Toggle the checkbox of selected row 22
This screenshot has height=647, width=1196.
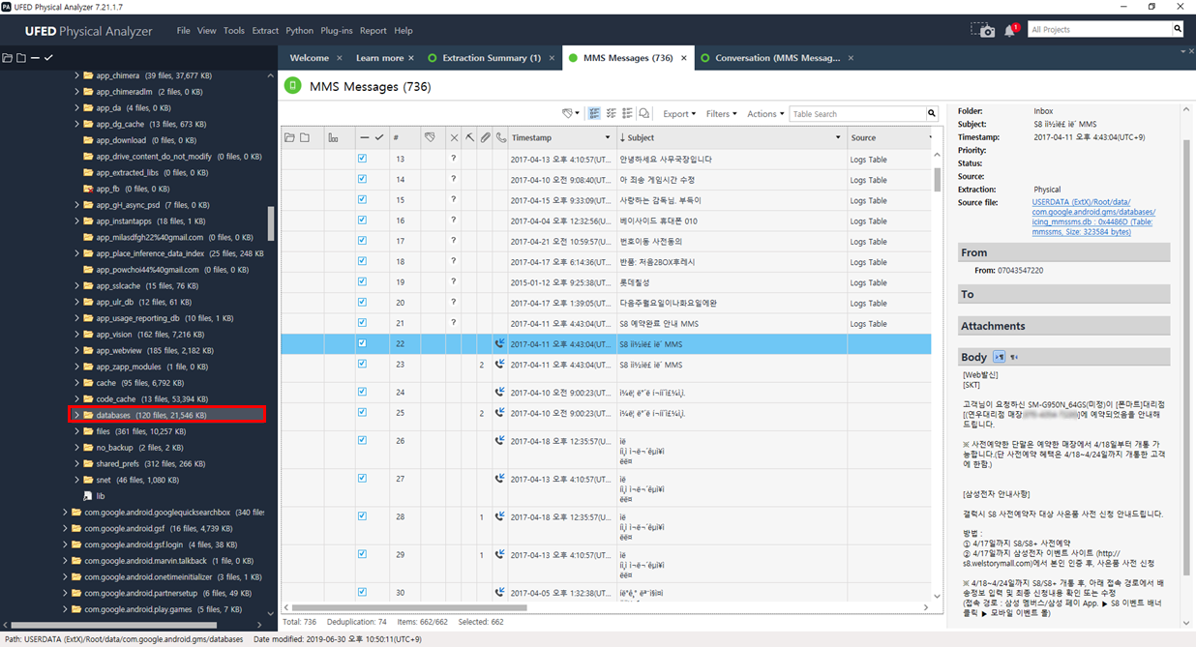pos(362,343)
